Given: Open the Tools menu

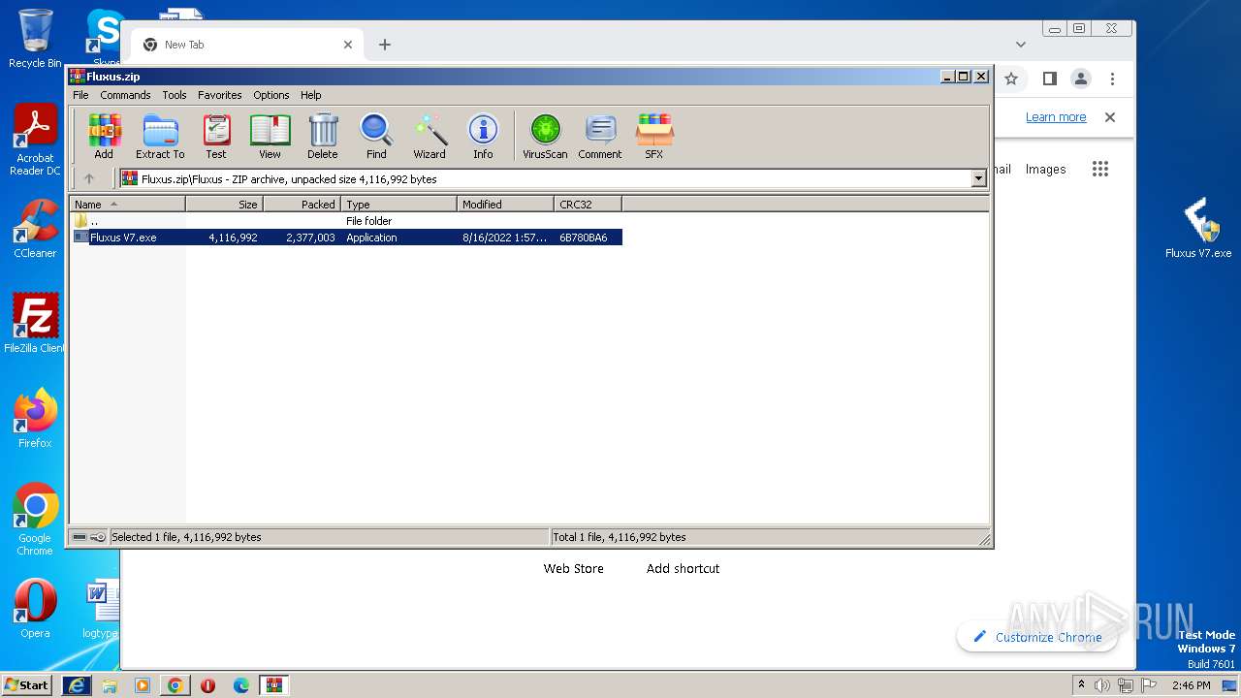Looking at the screenshot, I should tap(175, 95).
